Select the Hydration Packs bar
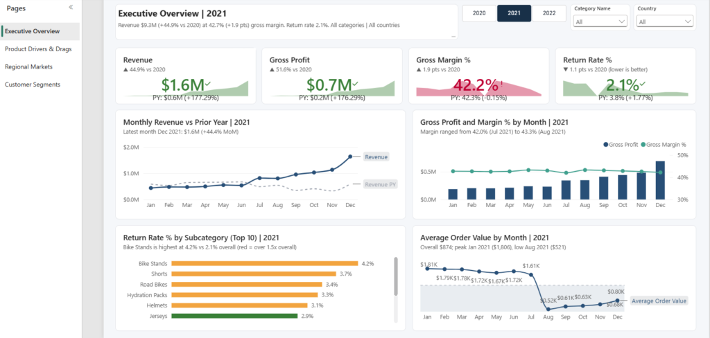710x338 pixels. pos(245,295)
